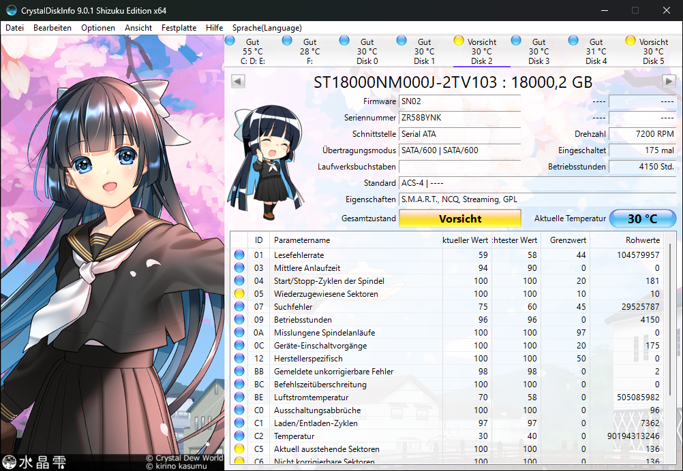683x471 pixels.
Task: Select the F: drive tab
Action: [309, 51]
